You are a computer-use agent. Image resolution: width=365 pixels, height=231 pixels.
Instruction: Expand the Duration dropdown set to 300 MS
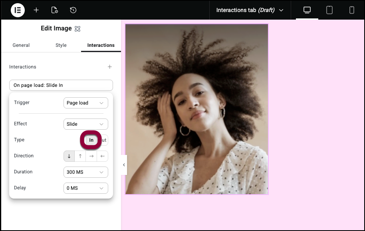85,172
